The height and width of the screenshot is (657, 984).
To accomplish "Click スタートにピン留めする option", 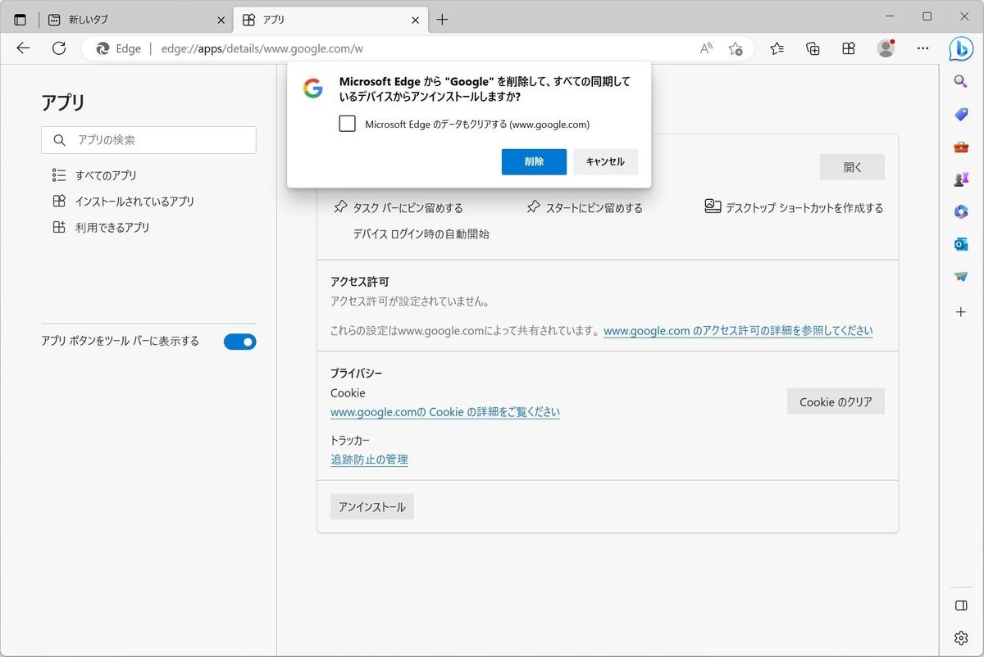I will [585, 208].
